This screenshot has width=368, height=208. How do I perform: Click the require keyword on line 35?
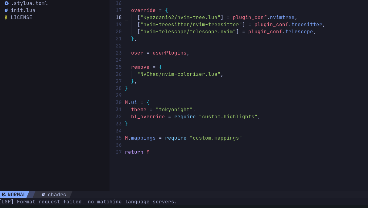point(176,138)
